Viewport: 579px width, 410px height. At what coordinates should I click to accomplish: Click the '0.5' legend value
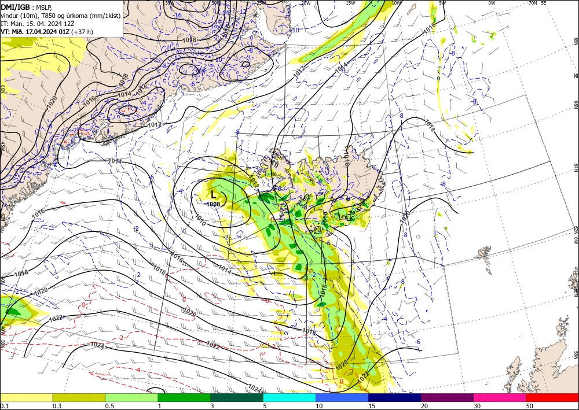109,406
